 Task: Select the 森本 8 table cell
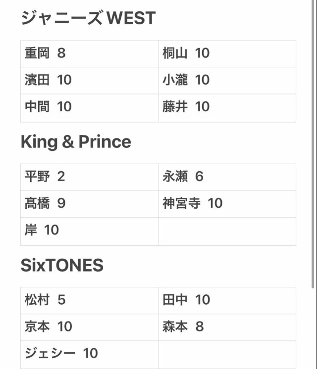227,327
